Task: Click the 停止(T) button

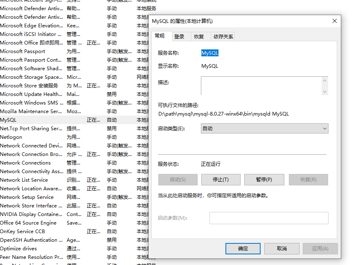Action: [221, 180]
